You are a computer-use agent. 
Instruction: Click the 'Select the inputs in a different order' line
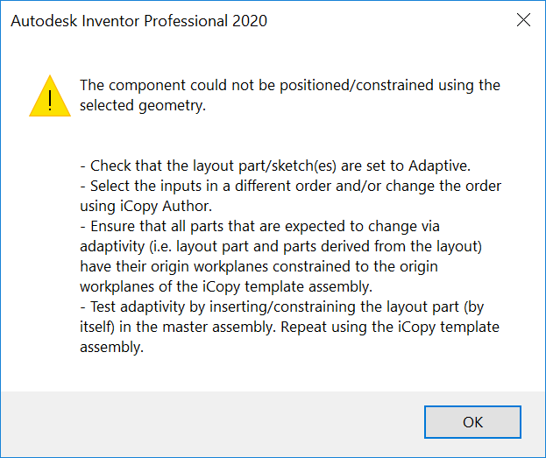click(290, 186)
